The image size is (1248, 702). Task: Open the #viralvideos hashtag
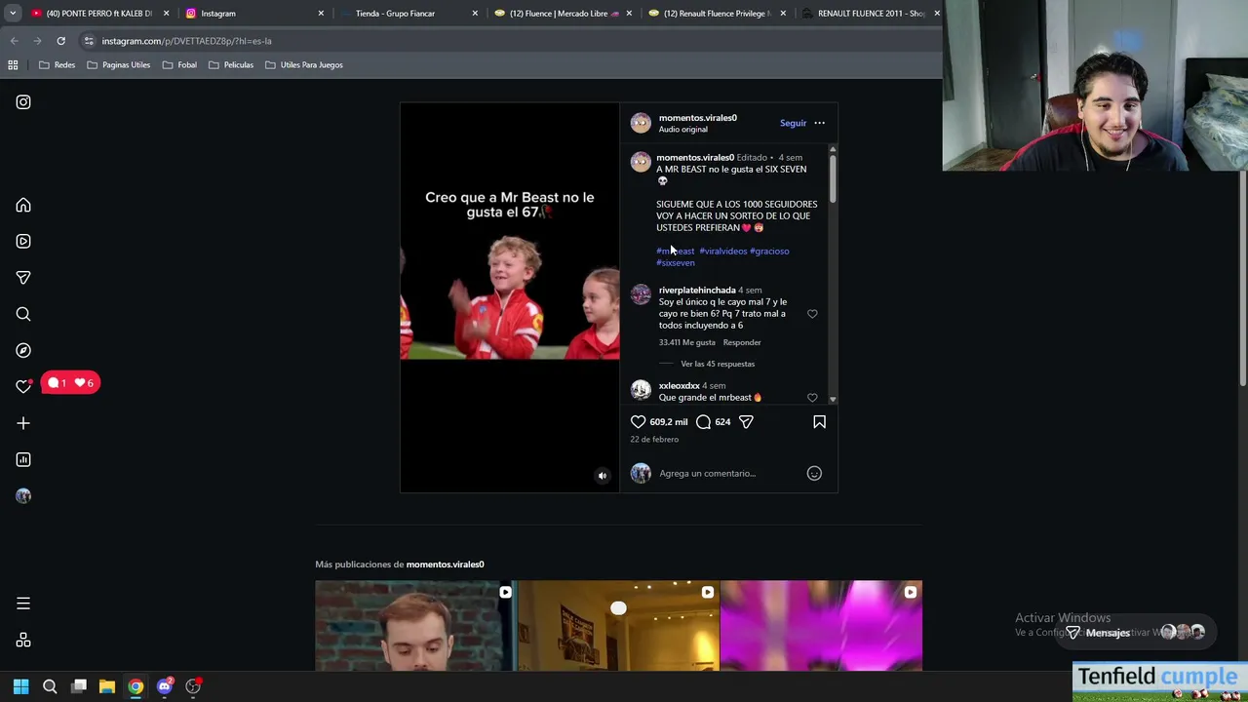(722, 251)
